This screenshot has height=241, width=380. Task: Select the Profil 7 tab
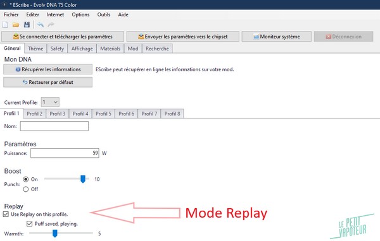[x=149, y=114]
